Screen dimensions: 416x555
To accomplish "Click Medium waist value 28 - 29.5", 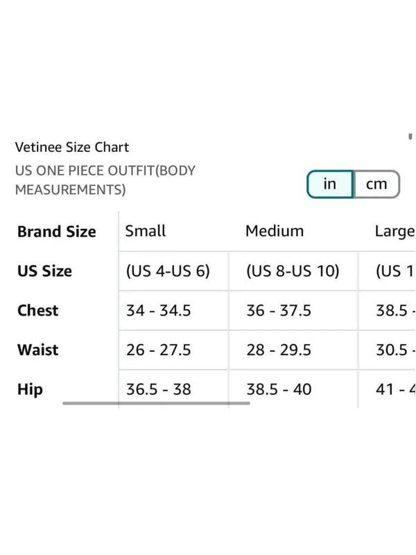I will [279, 350].
